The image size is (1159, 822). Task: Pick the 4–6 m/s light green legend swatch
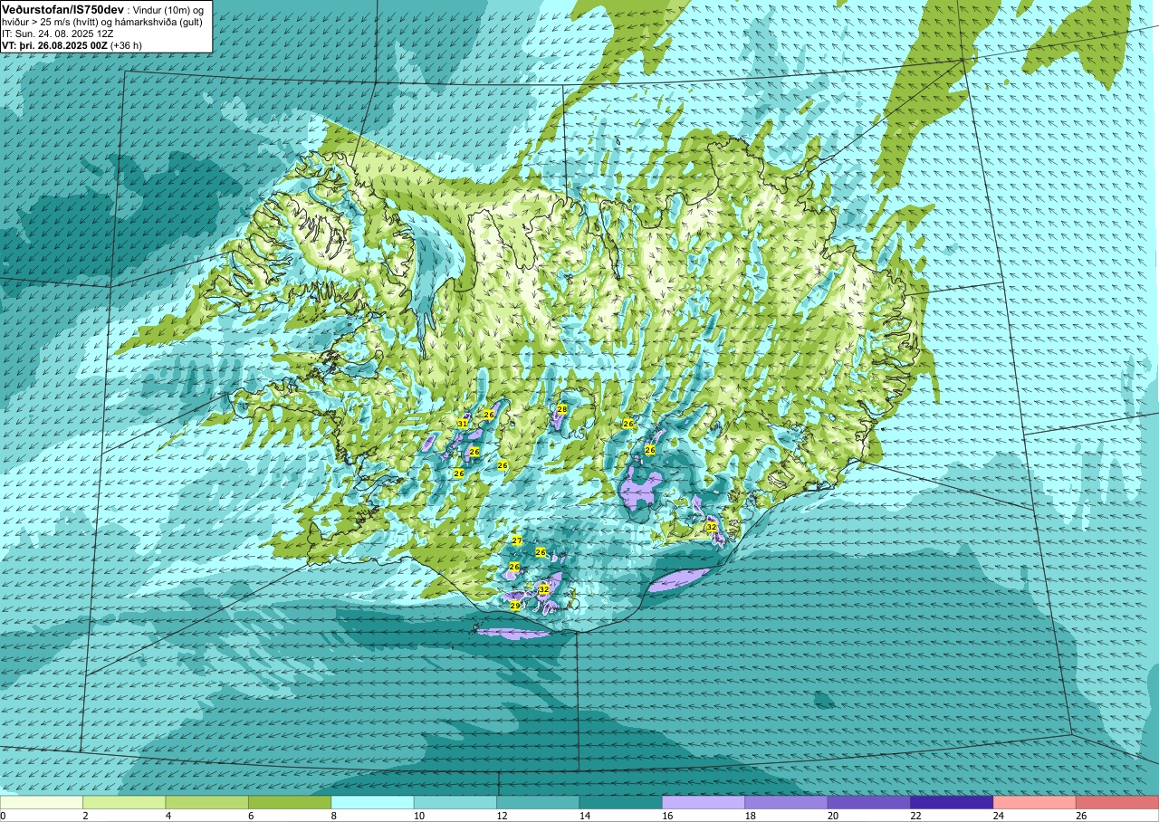click(206, 803)
